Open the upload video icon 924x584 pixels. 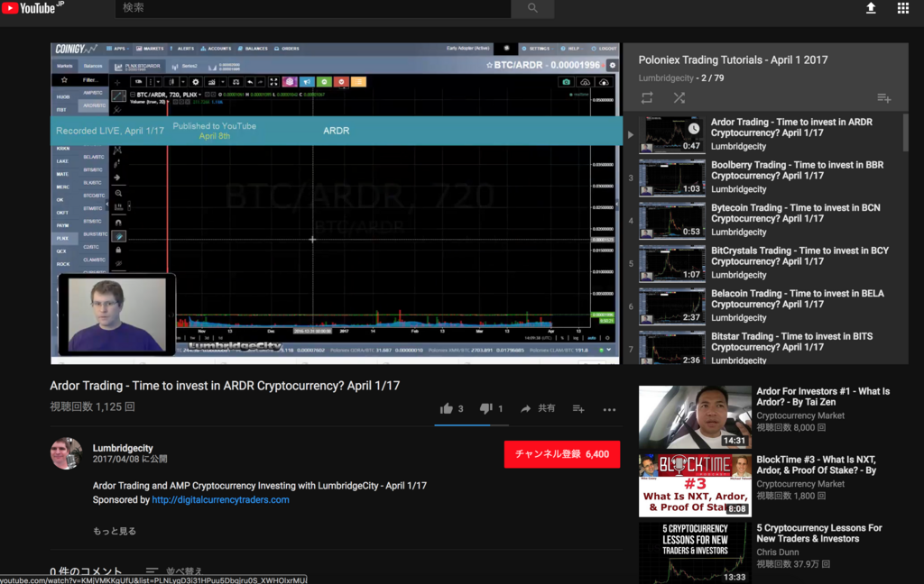click(871, 8)
